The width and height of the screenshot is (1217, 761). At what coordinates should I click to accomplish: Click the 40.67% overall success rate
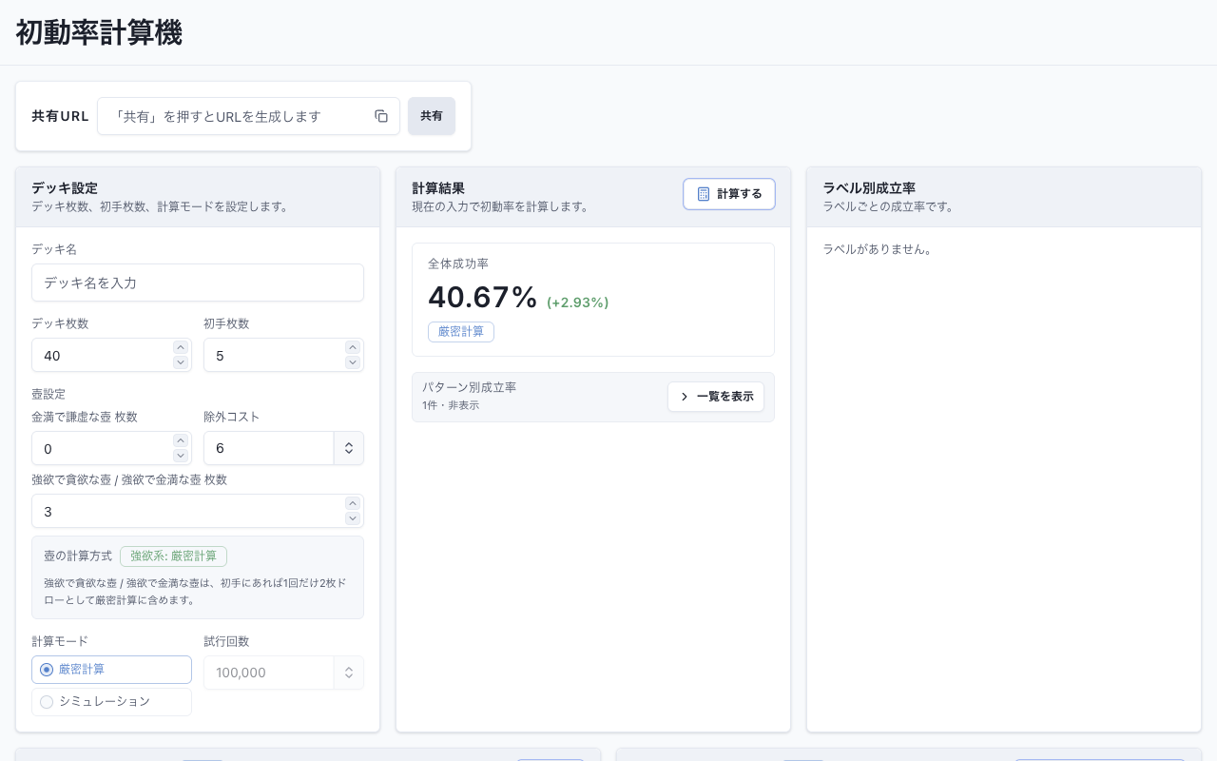coord(483,298)
